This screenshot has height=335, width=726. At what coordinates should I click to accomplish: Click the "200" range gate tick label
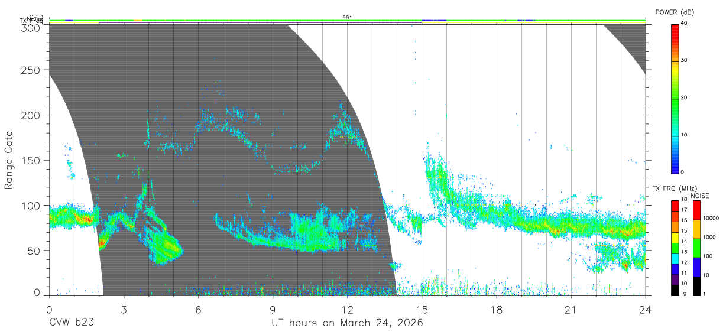coord(31,115)
